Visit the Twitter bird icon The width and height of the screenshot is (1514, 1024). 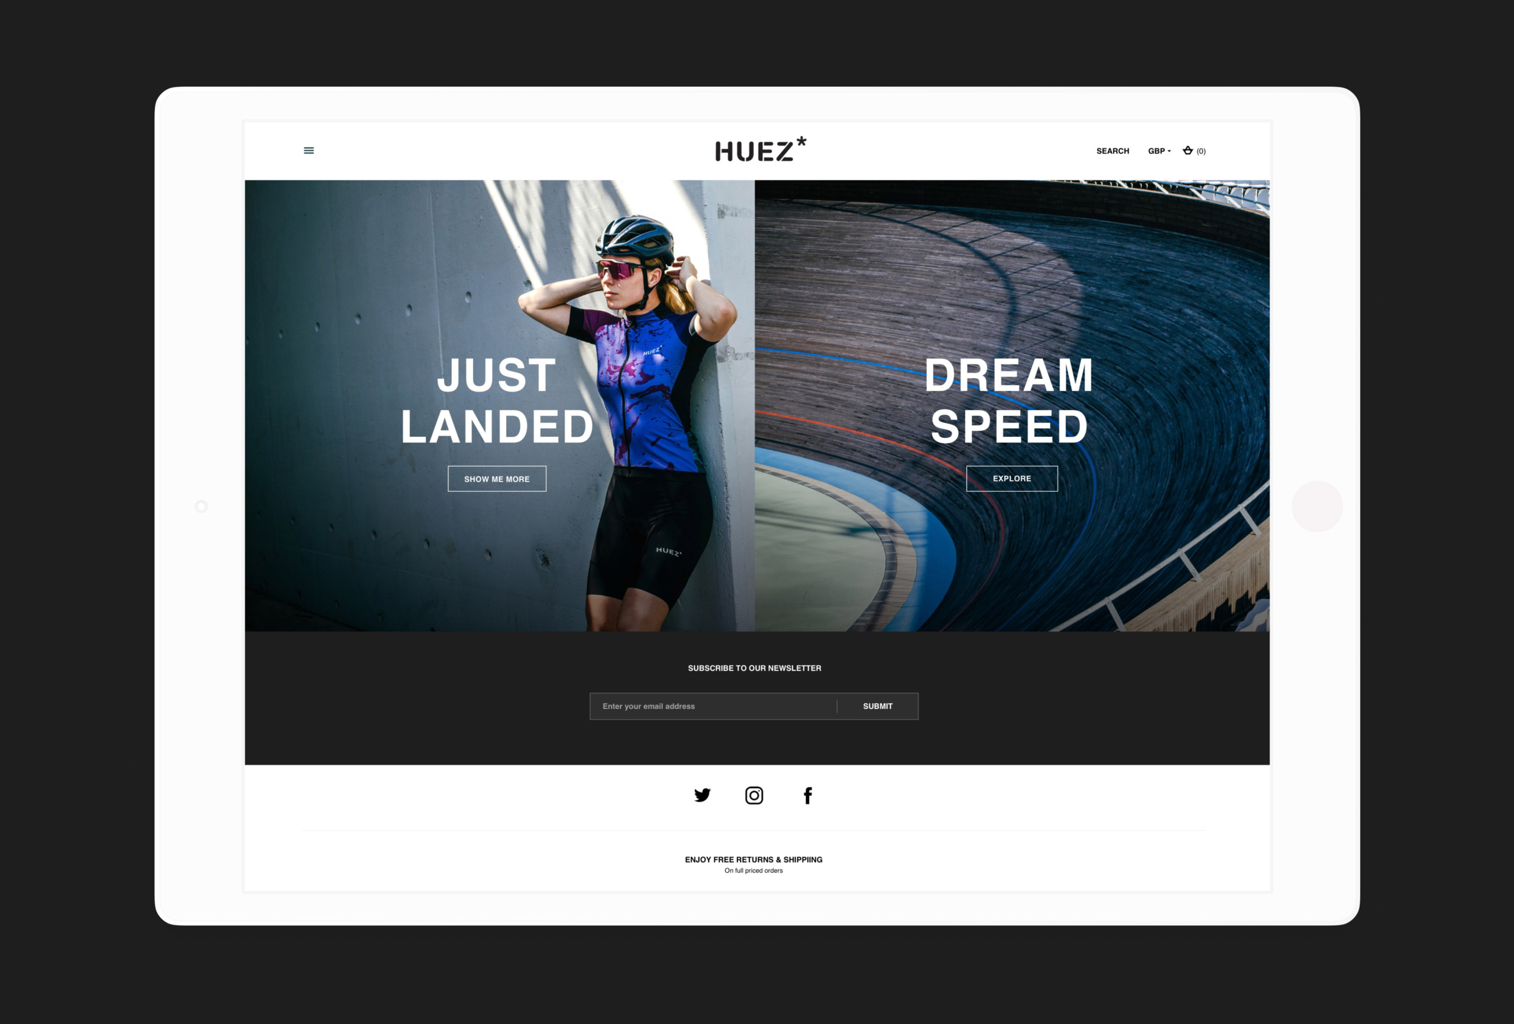tap(702, 795)
